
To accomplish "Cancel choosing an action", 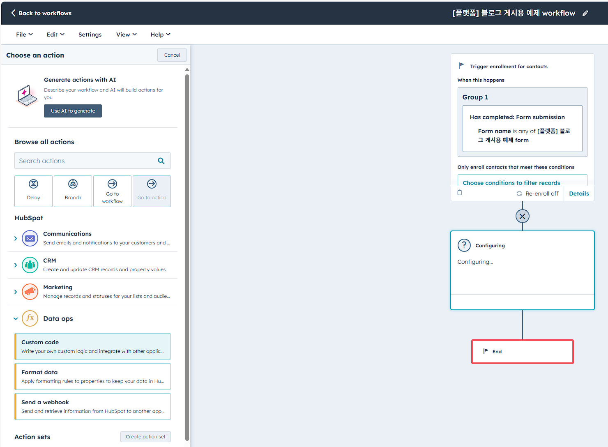I will tap(172, 55).
